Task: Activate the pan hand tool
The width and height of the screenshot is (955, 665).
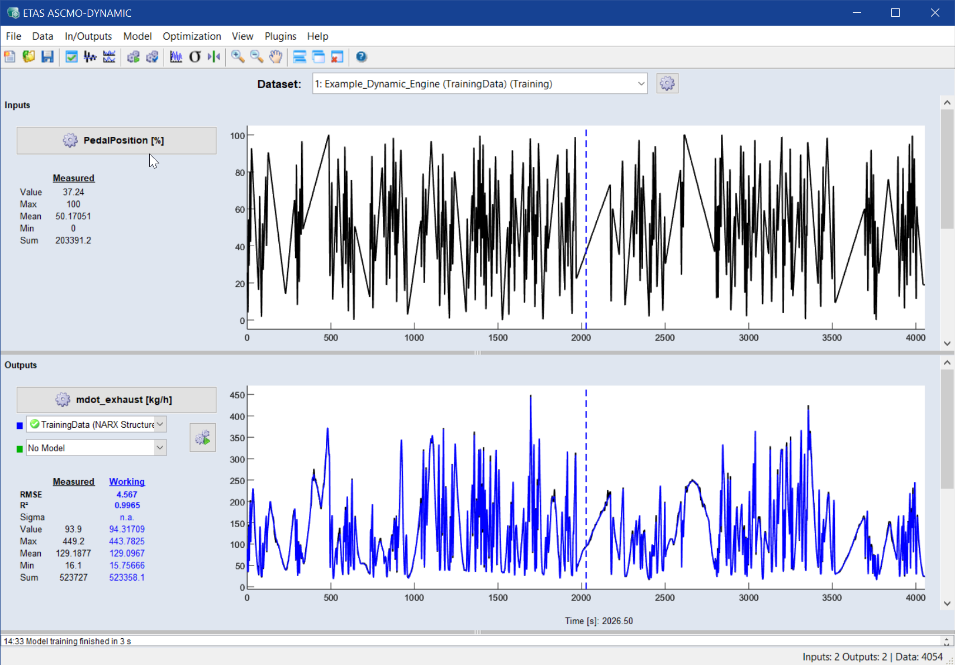Action: pyautogui.click(x=275, y=56)
